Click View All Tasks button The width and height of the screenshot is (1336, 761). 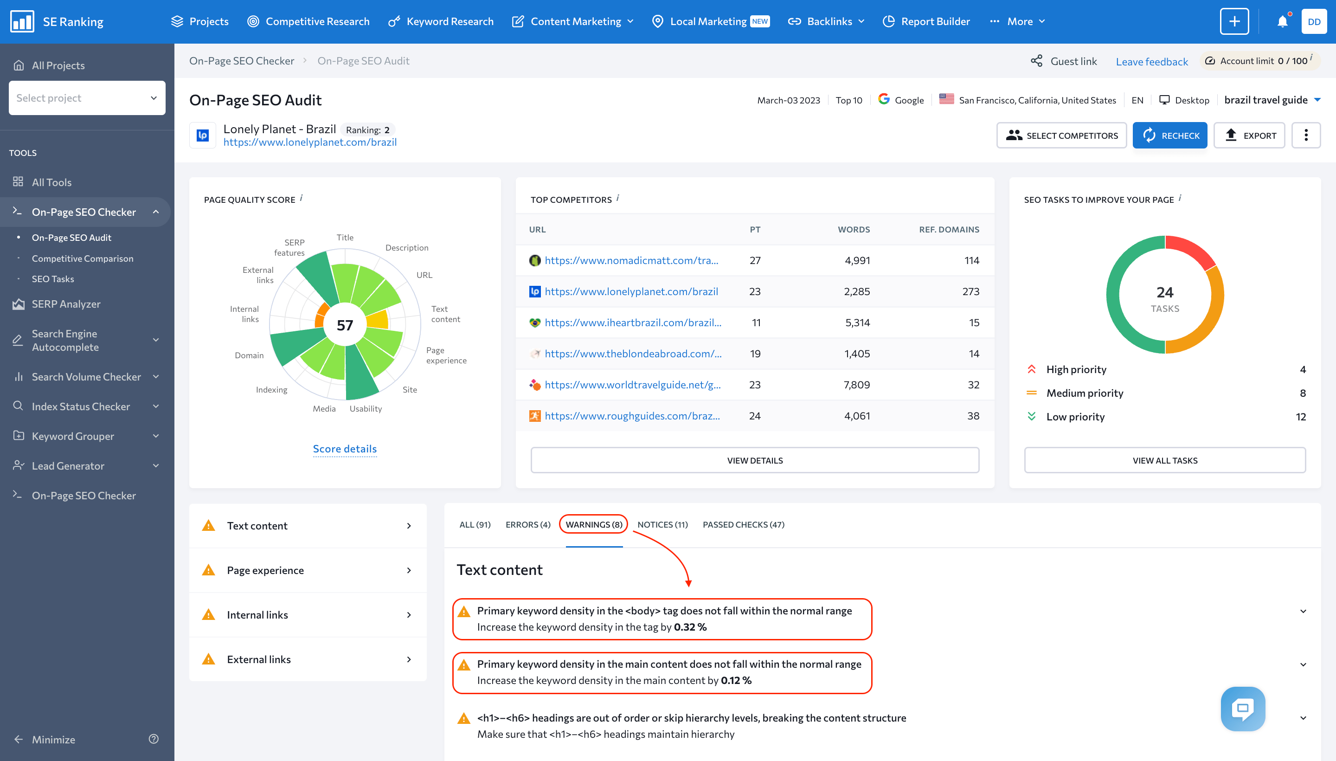pos(1164,460)
